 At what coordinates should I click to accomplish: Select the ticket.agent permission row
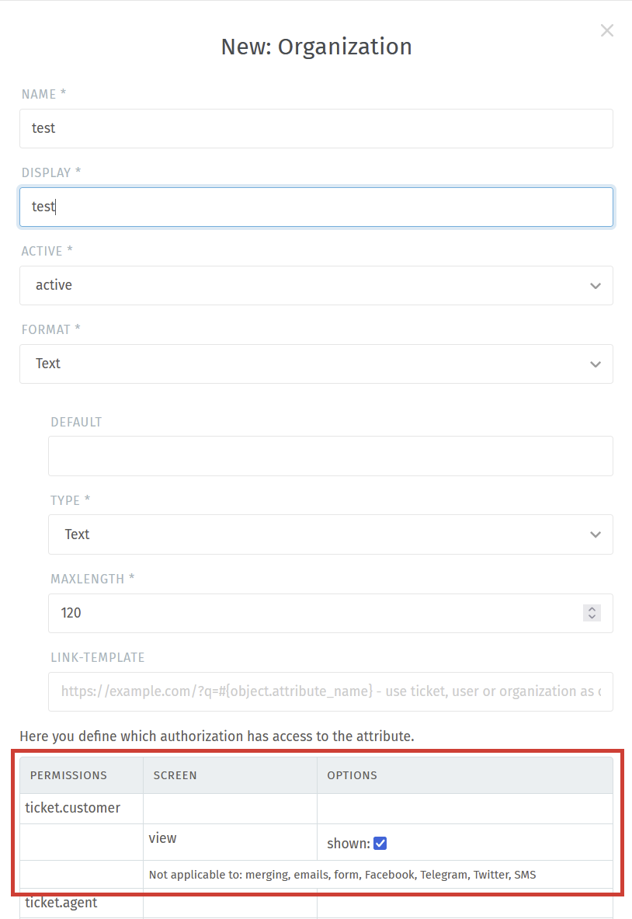(x=81, y=903)
